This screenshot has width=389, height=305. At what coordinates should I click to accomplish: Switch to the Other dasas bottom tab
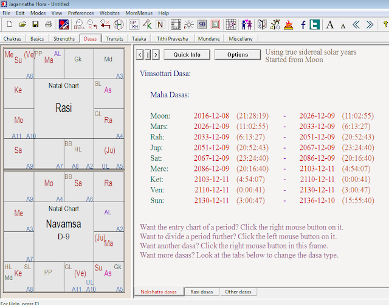click(238, 292)
